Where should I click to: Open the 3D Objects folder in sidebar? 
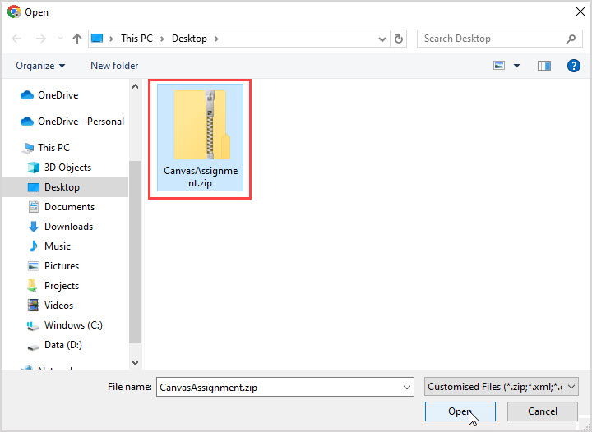[x=67, y=168]
